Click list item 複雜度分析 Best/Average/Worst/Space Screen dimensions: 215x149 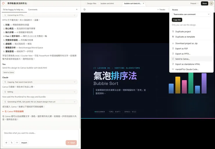pyautogui.click(x=24, y=48)
